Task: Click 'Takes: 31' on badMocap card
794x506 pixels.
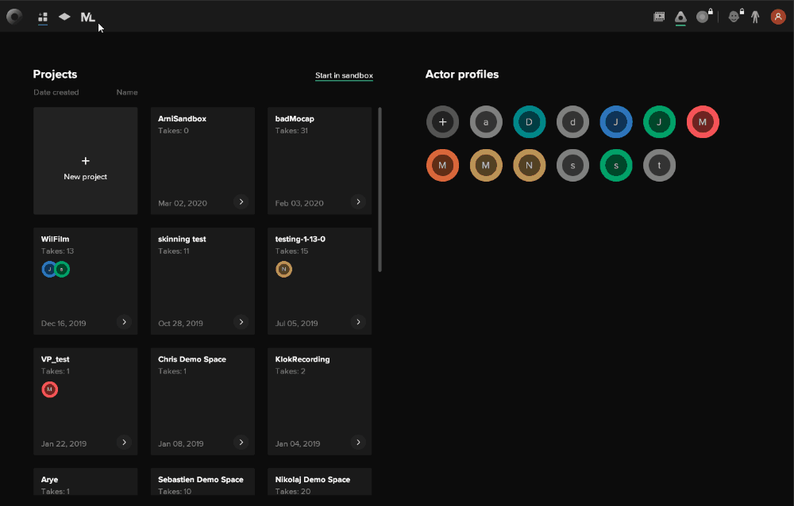Action: coord(291,131)
